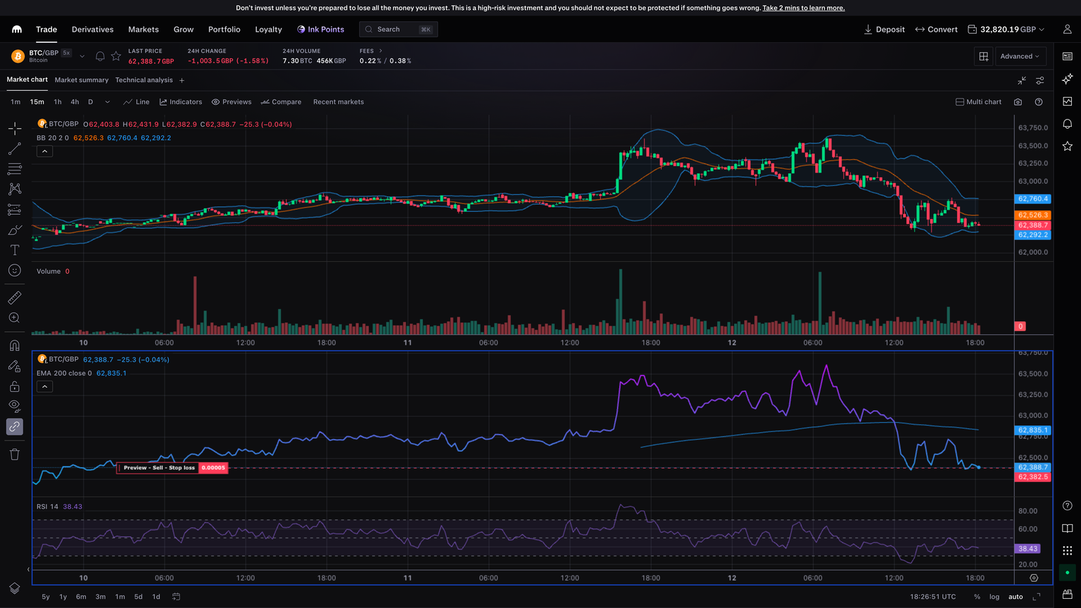This screenshot has height=608, width=1081.
Task: Set a price alert bell for BTC/GBP
Action: (x=100, y=56)
